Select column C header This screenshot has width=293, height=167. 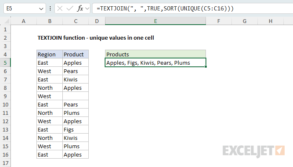75,21
